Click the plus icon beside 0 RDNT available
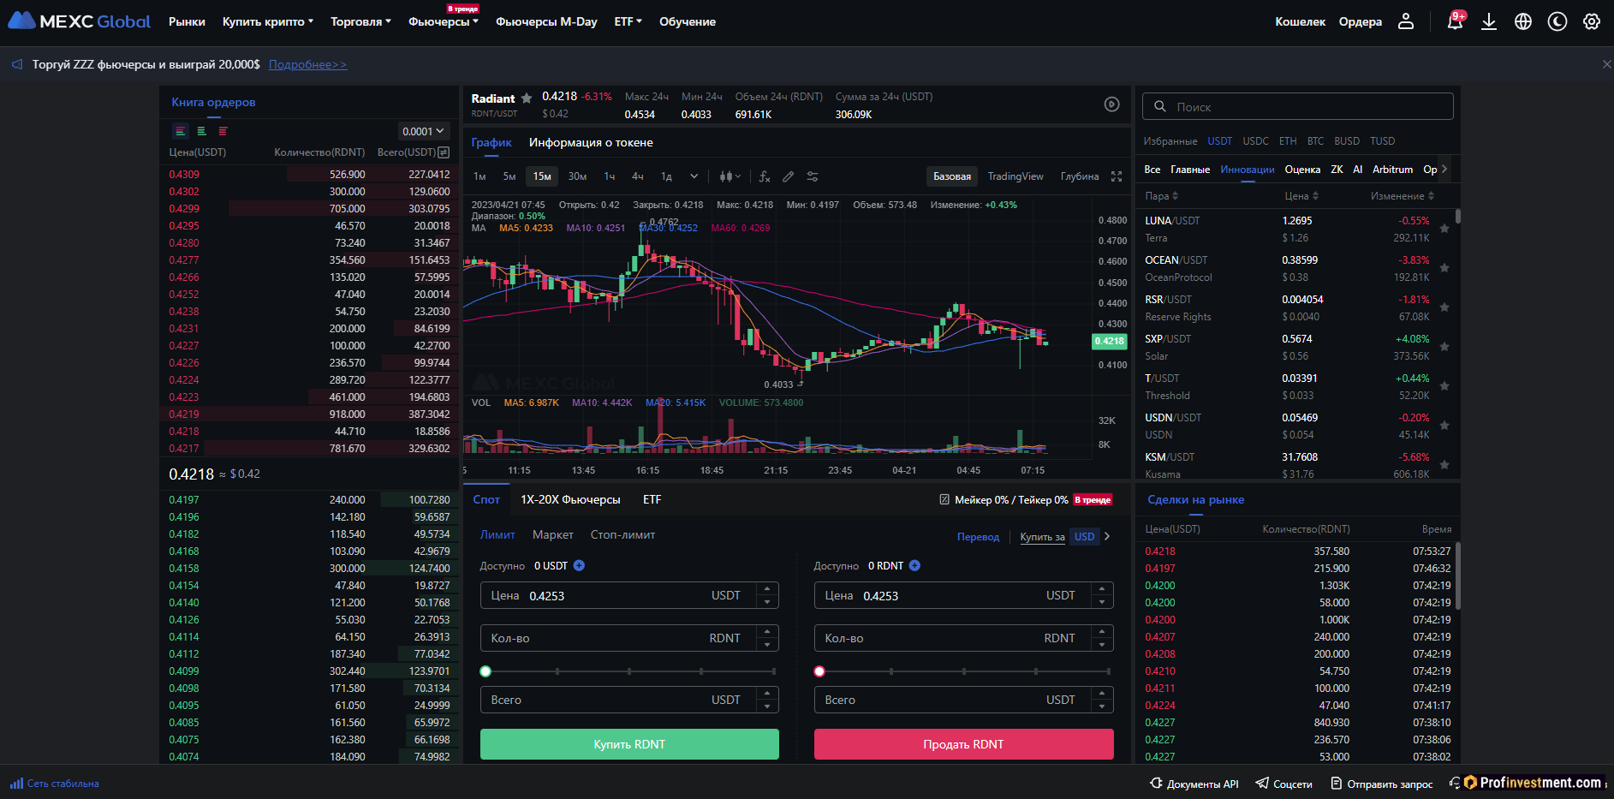 pos(914,565)
